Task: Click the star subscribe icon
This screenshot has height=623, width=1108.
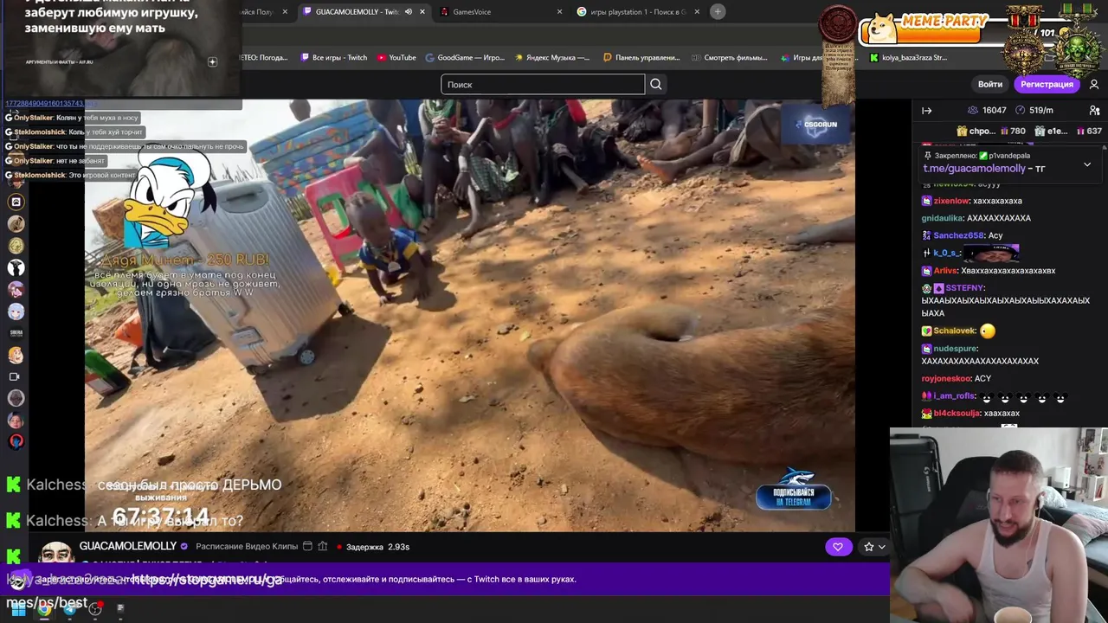Action: pyautogui.click(x=869, y=547)
